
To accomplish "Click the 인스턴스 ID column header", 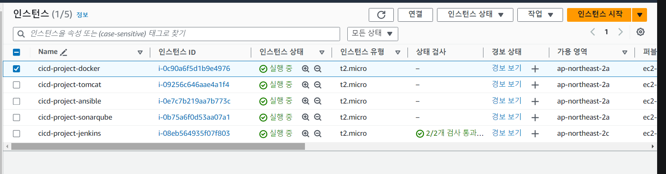I will pos(177,52).
